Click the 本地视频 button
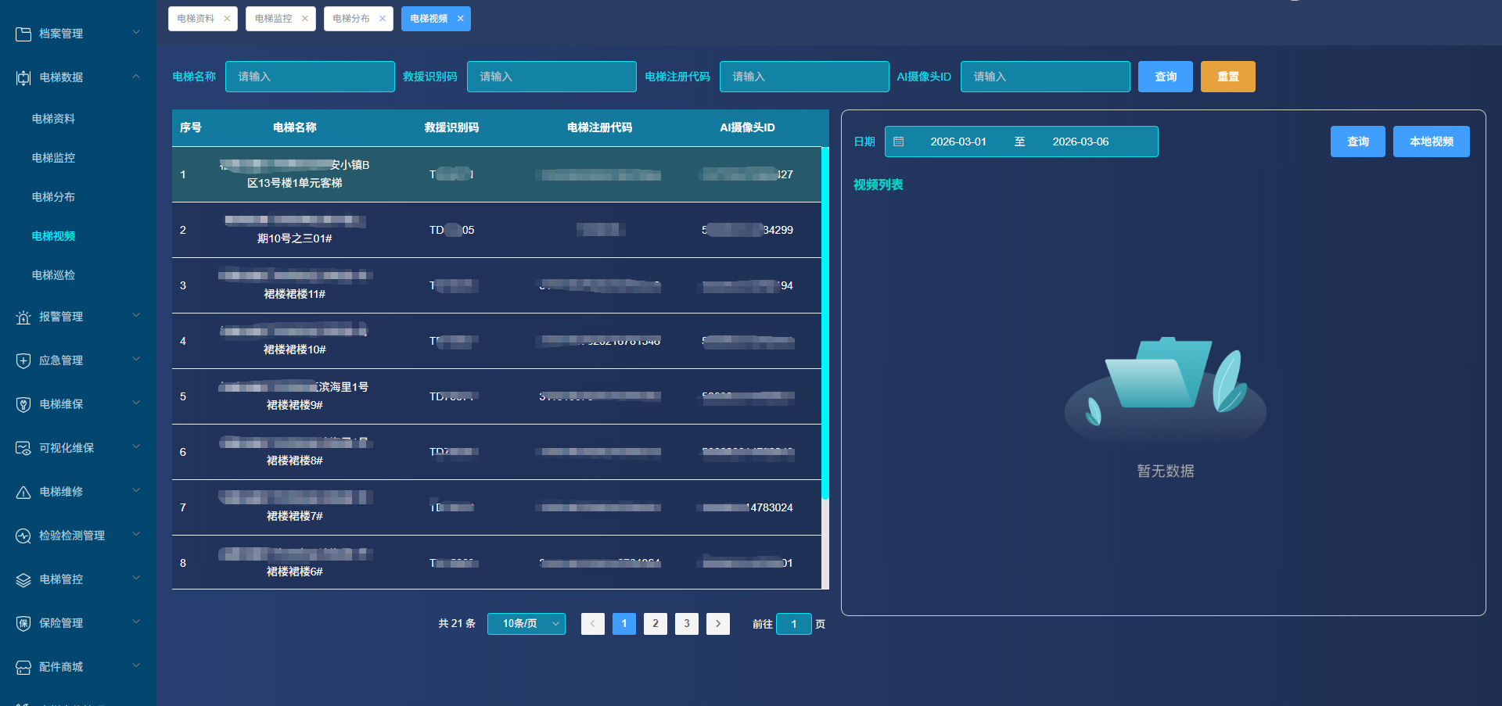 (1431, 142)
